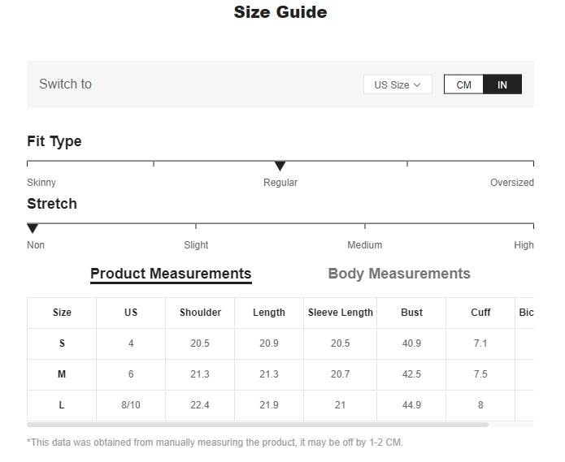This screenshot has height=462, width=565.
Task: Click the Sleeve Length column header
Action: tap(340, 313)
